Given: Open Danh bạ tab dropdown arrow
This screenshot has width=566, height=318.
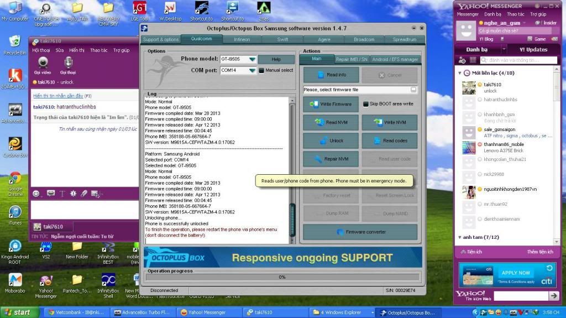Looking at the screenshot, I should coord(504,49).
